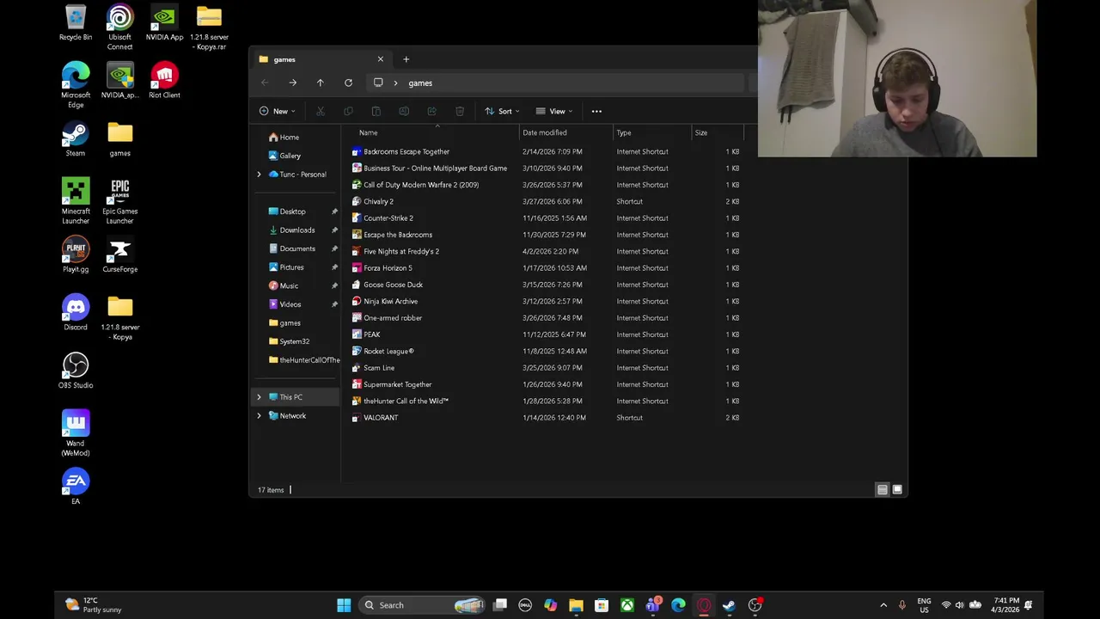Click breadcrumb chevron before games

pyautogui.click(x=395, y=83)
